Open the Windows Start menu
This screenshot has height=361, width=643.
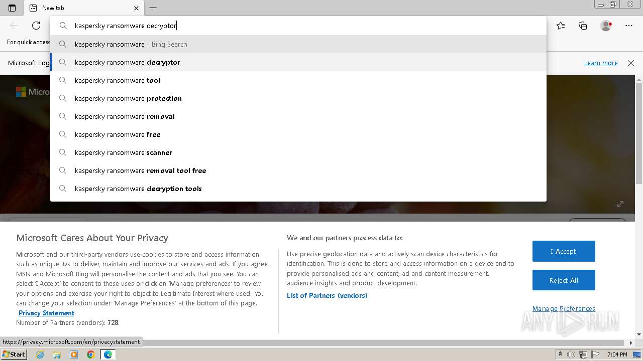(14, 354)
